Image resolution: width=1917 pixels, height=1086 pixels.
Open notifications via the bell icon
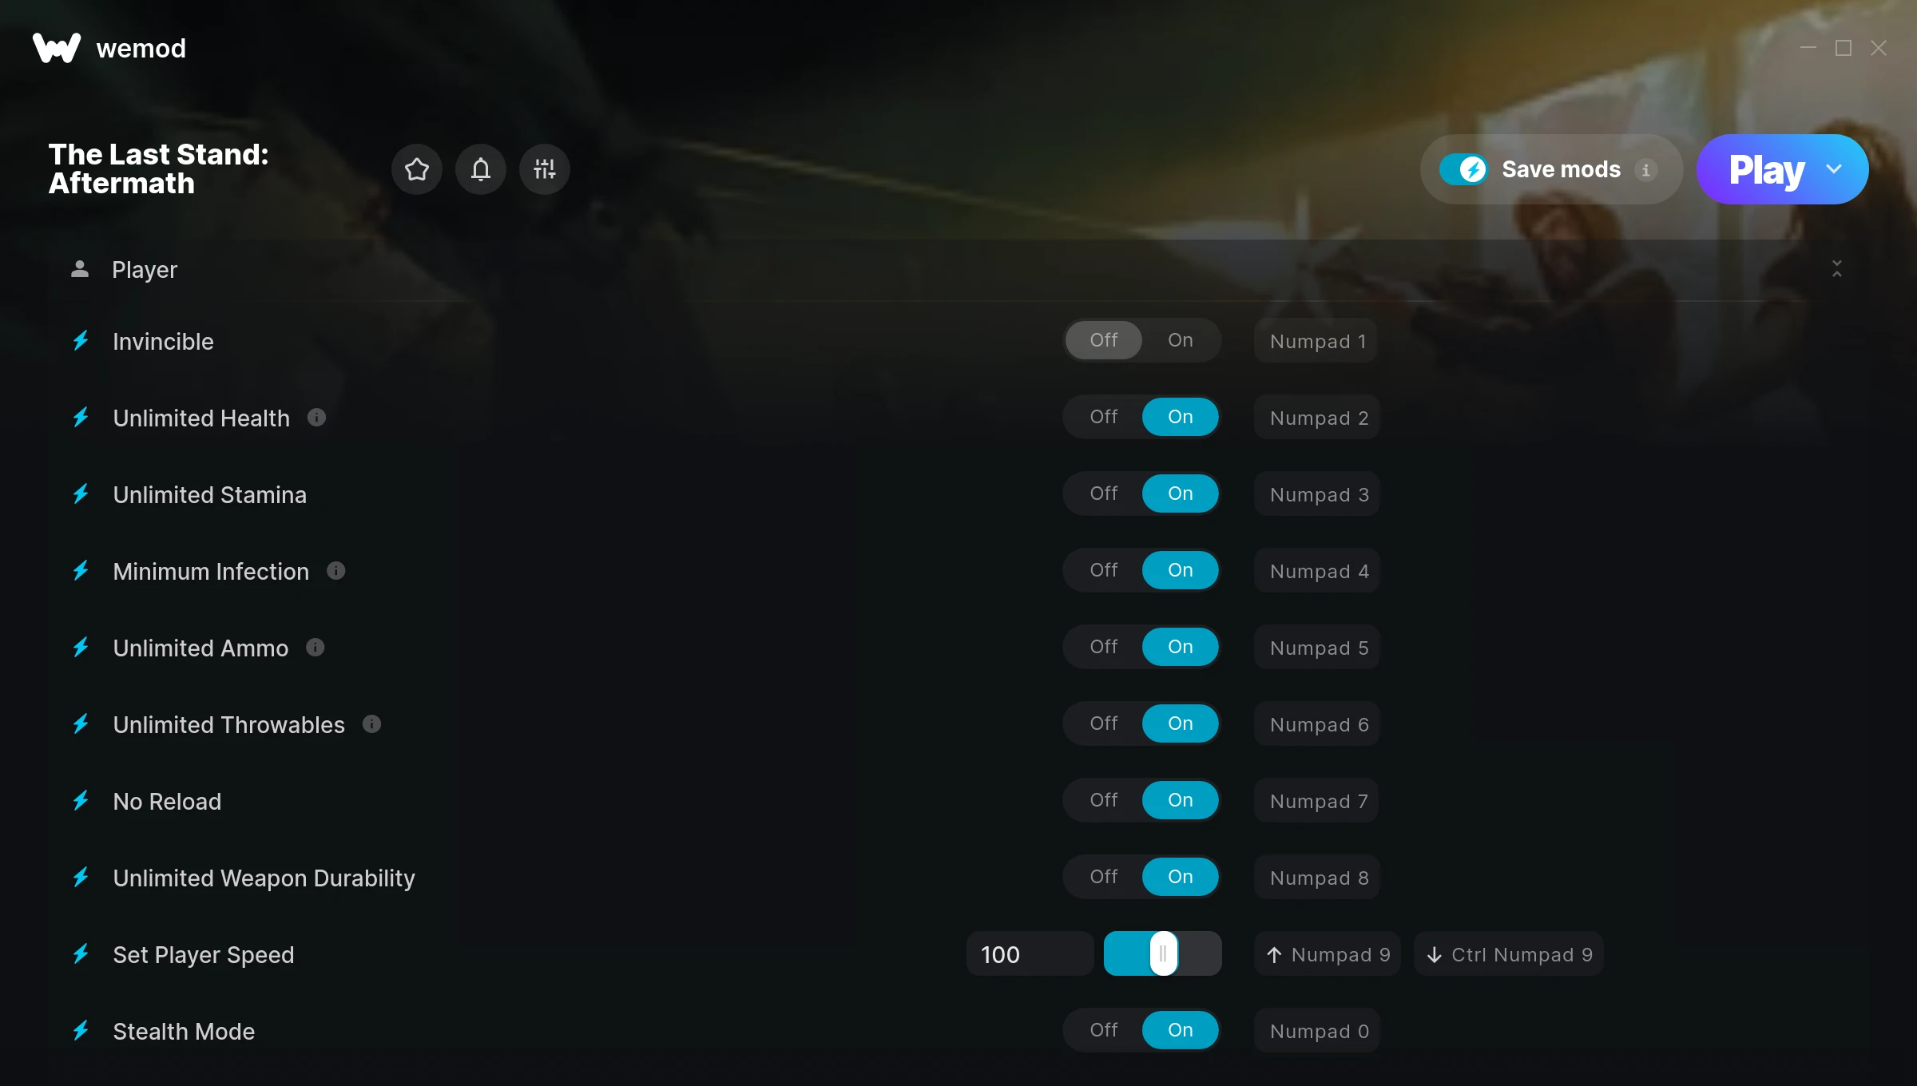[481, 169]
